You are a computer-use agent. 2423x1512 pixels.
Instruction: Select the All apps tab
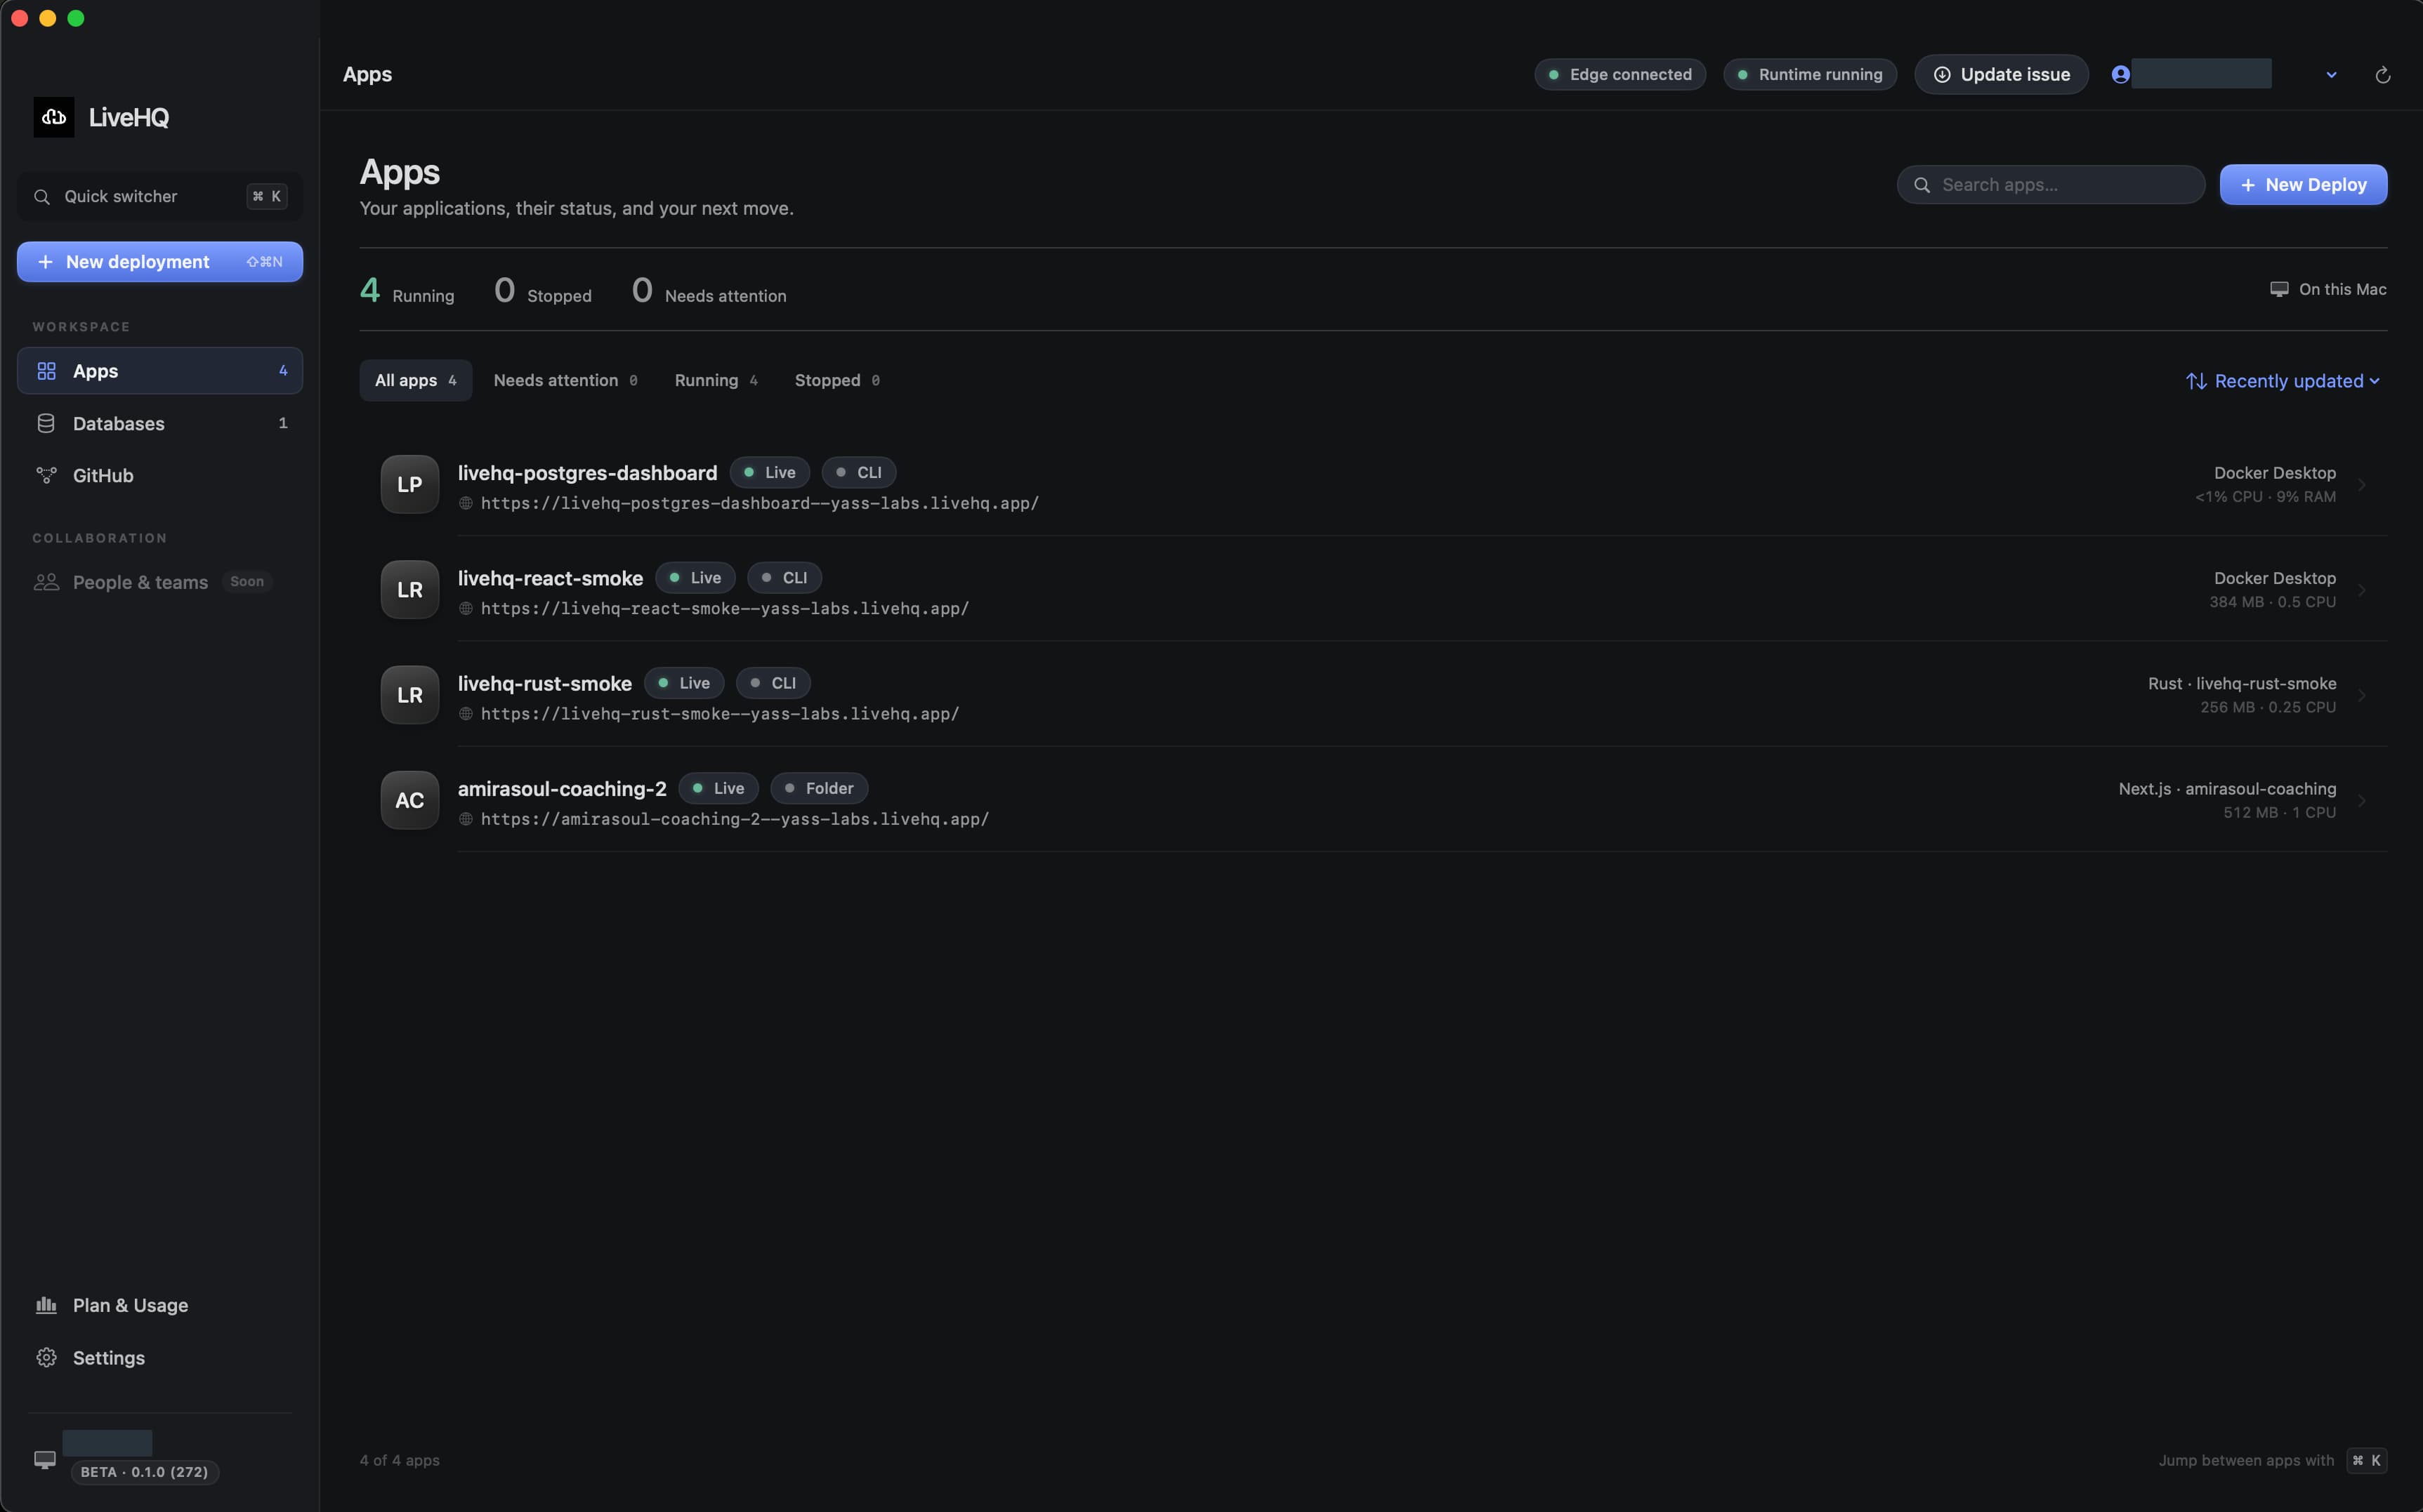415,381
